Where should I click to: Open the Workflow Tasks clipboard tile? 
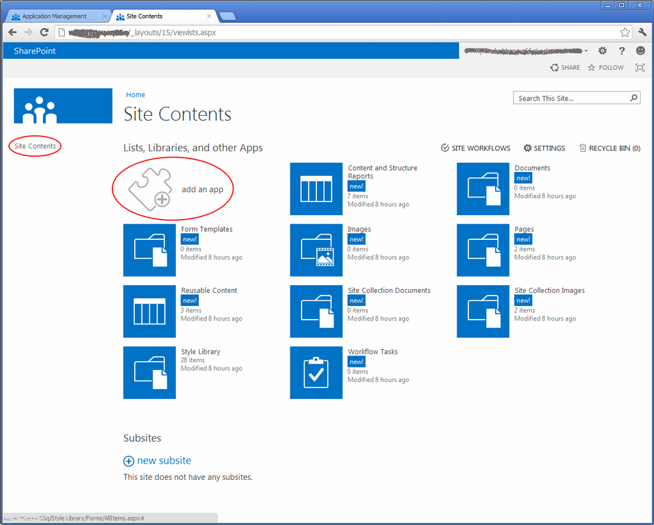click(316, 372)
